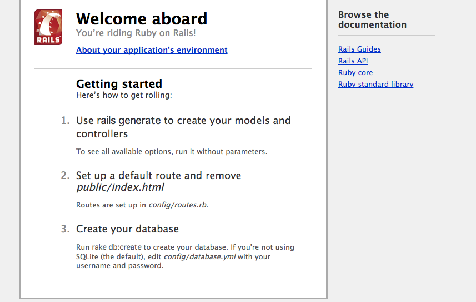
Task: Click the config/database.yml italic text
Action: click(199, 257)
